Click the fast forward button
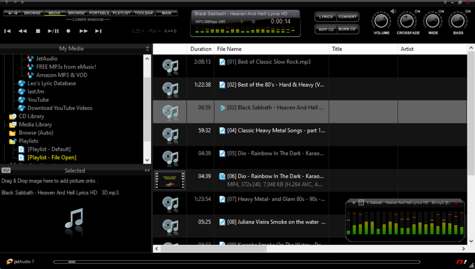 click(83, 31)
